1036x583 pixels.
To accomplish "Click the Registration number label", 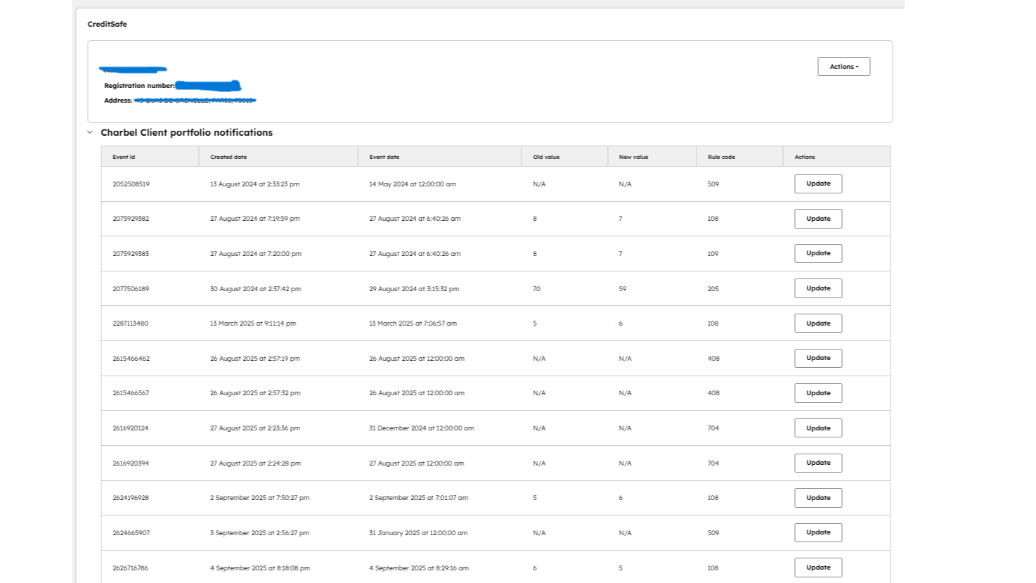I will pyautogui.click(x=139, y=86).
